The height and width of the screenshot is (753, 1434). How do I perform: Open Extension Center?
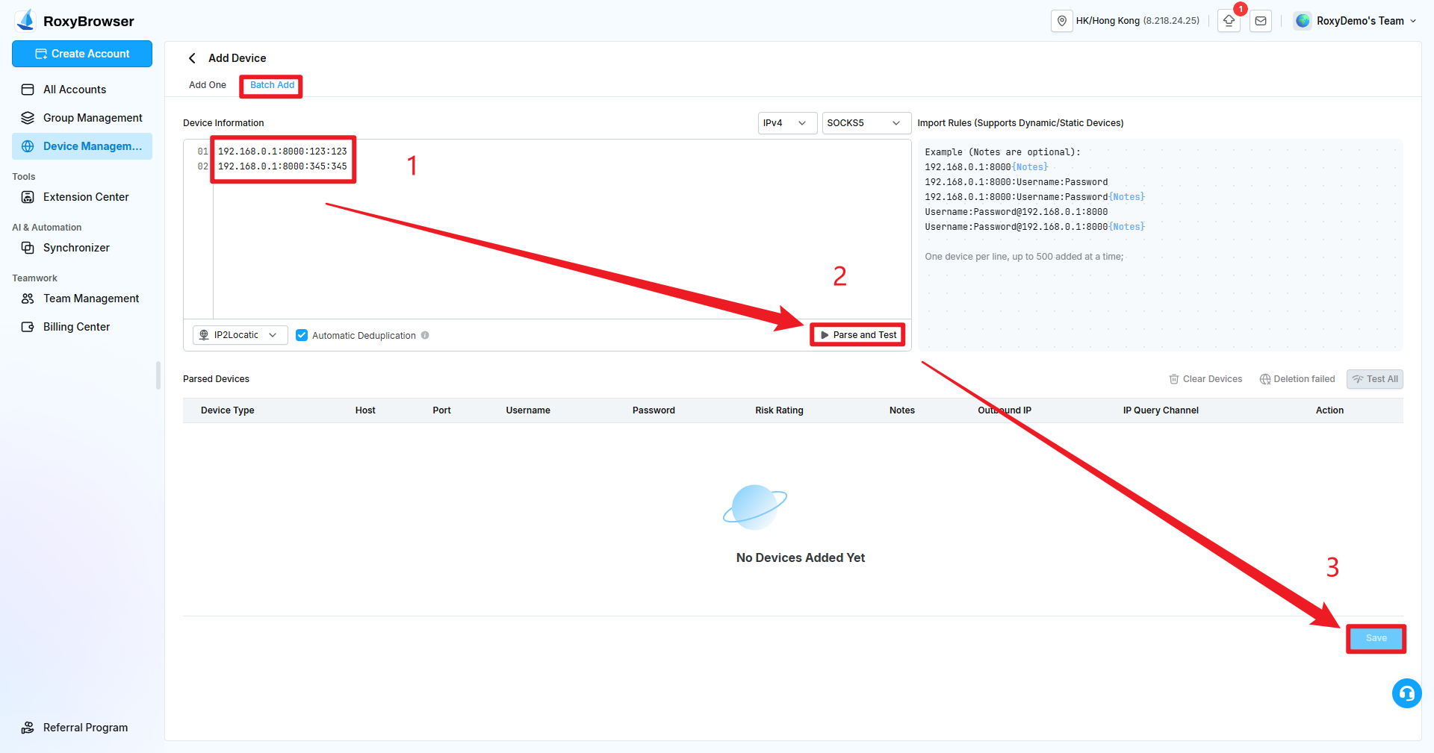coord(82,197)
